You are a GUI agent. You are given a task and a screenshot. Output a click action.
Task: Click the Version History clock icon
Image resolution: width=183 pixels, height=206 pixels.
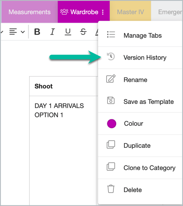(111, 56)
